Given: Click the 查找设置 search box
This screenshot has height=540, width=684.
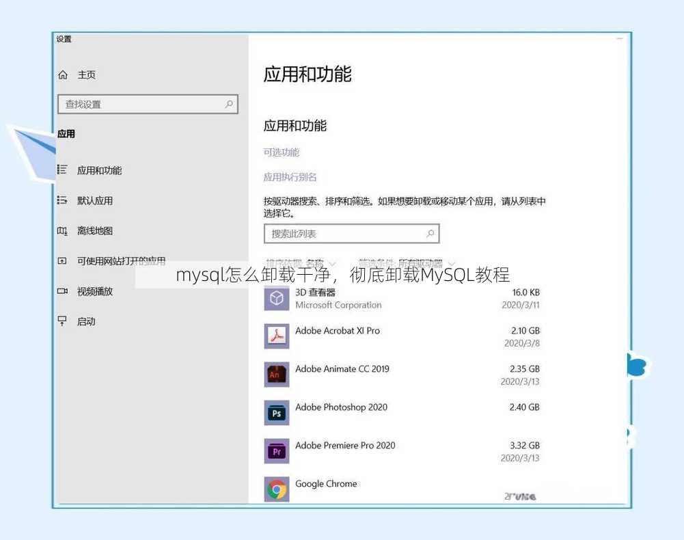Looking at the screenshot, I should (x=148, y=105).
